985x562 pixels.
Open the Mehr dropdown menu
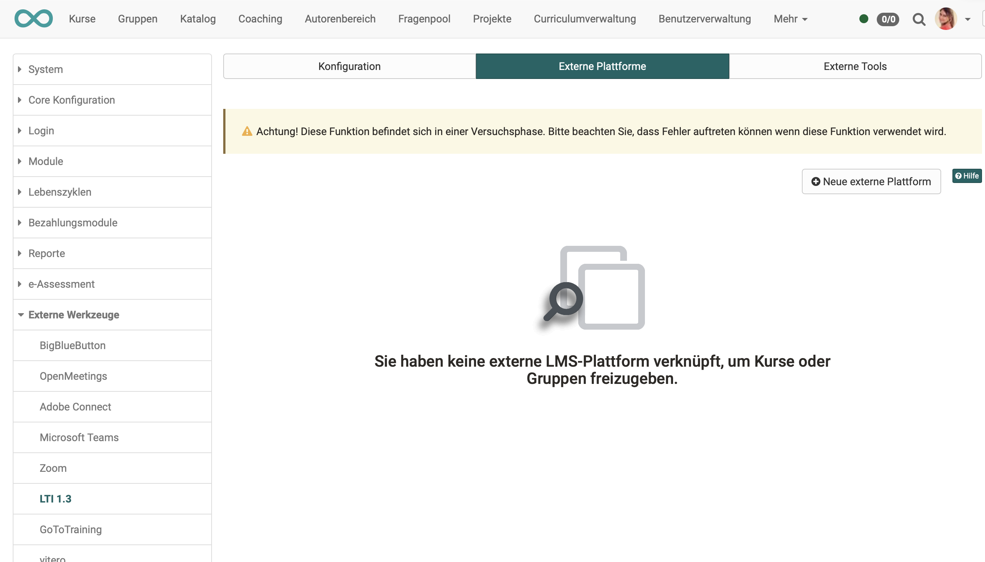(790, 19)
